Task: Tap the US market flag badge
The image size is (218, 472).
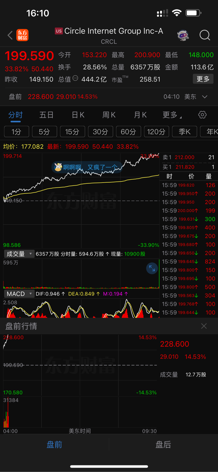Action: [59, 31]
